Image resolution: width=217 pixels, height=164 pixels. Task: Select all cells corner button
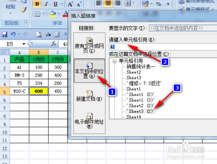(x=5, y=52)
